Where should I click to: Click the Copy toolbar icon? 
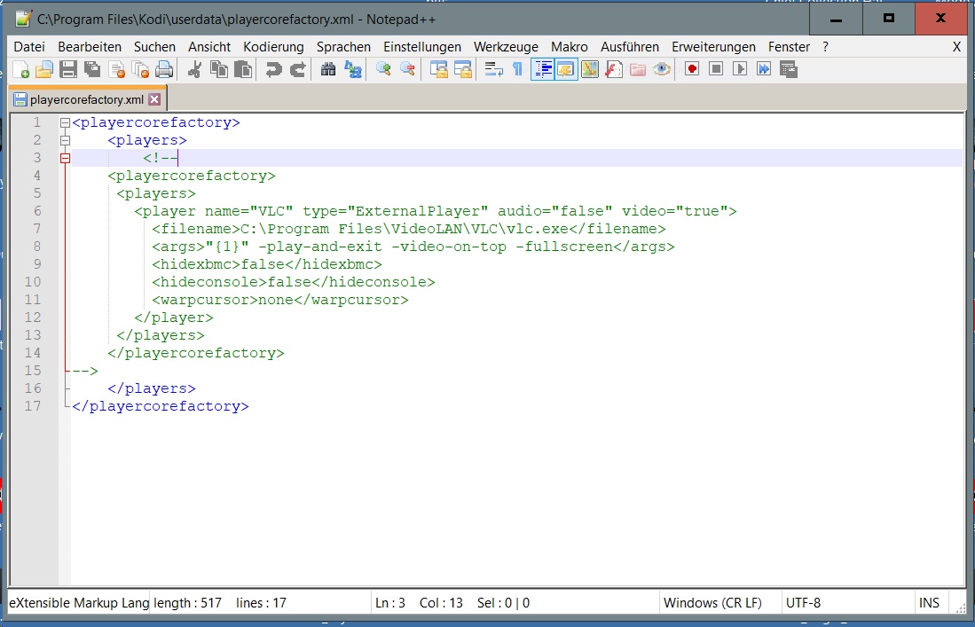coord(219,69)
